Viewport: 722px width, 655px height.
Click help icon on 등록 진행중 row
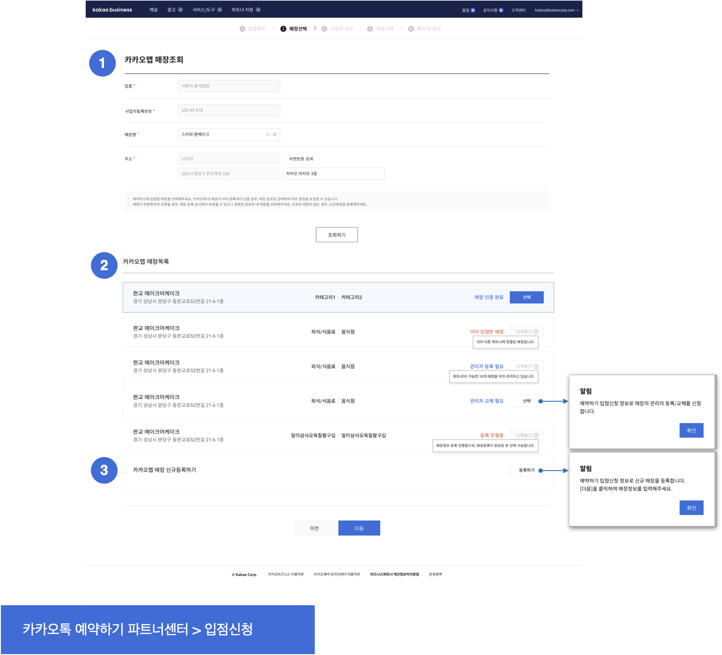point(536,436)
